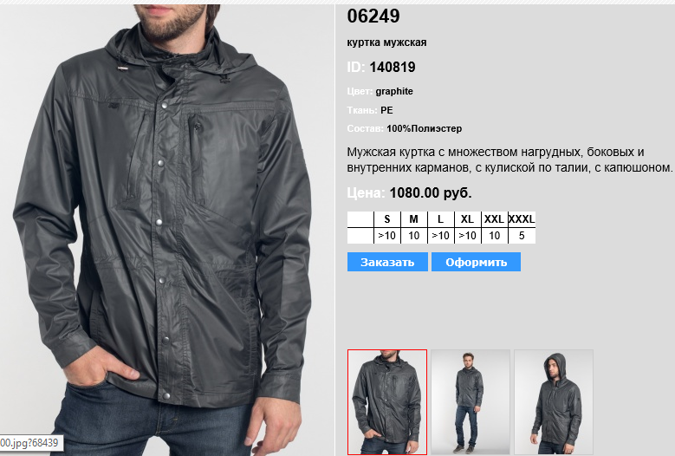Select size M column header
Screen dimensions: 675x456
point(413,219)
